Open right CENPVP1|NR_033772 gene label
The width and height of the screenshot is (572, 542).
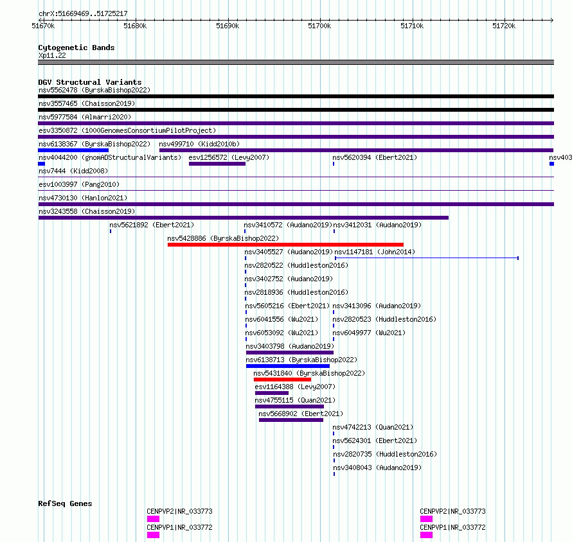click(x=452, y=527)
